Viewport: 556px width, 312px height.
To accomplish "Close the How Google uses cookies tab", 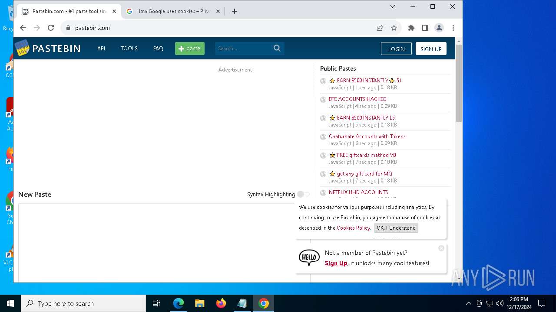I will (218, 11).
